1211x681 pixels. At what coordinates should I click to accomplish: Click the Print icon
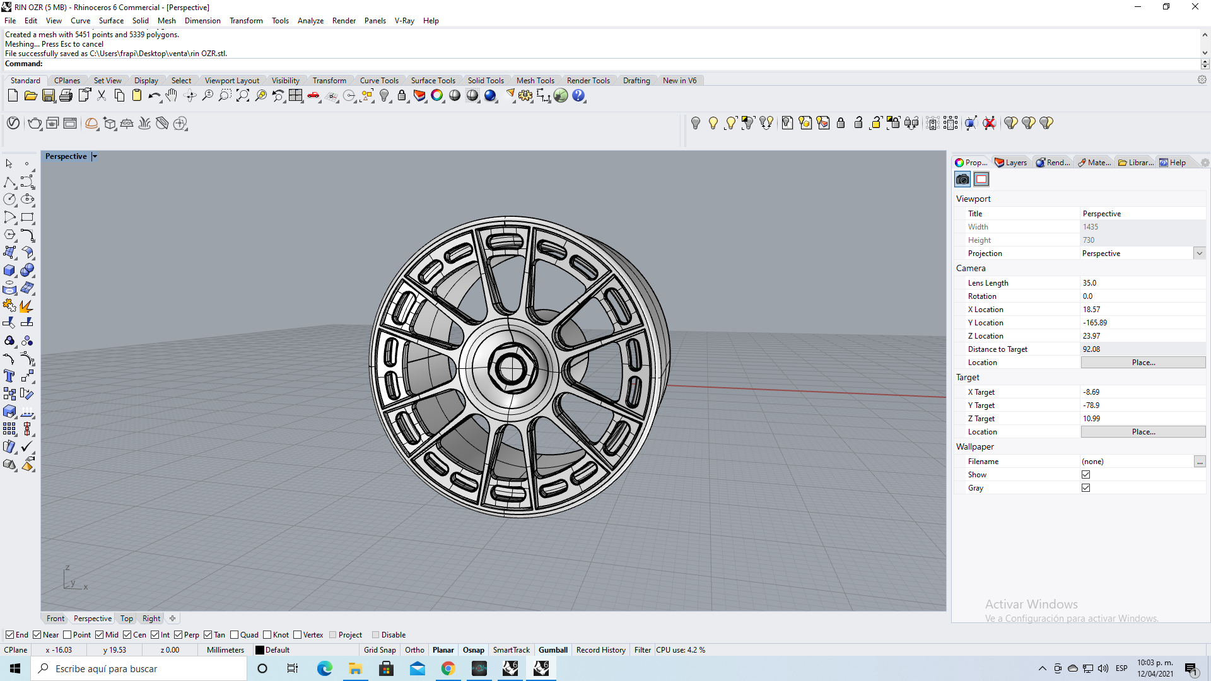click(66, 96)
